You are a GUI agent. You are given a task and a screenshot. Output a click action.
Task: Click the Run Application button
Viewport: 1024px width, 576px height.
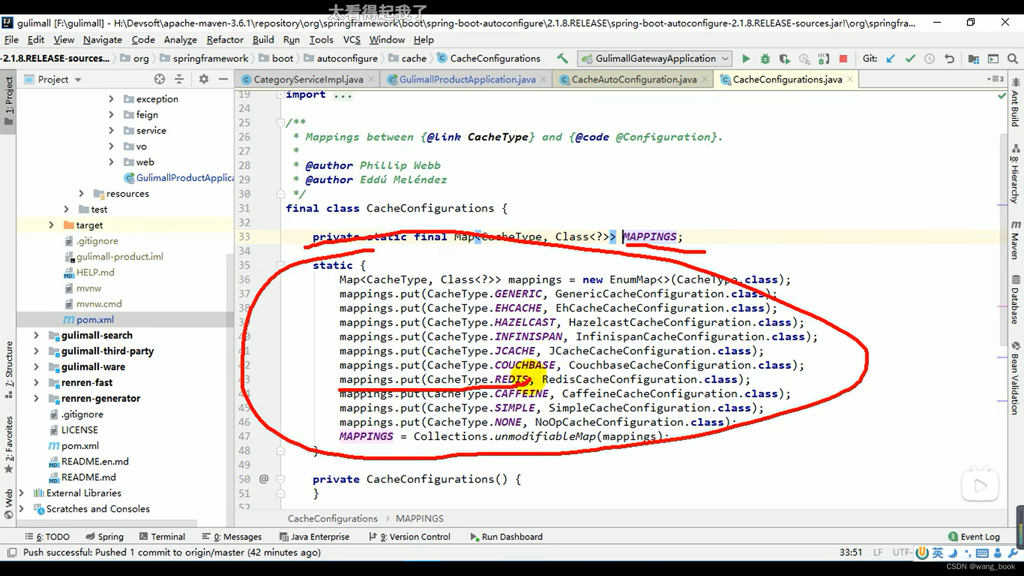pyautogui.click(x=746, y=58)
